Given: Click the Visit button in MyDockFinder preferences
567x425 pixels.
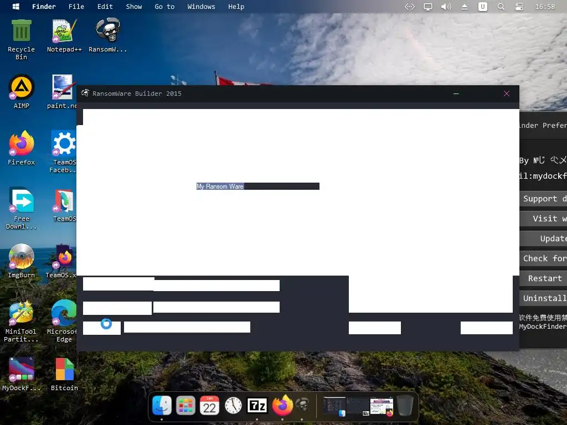Looking at the screenshot, I should (543, 219).
